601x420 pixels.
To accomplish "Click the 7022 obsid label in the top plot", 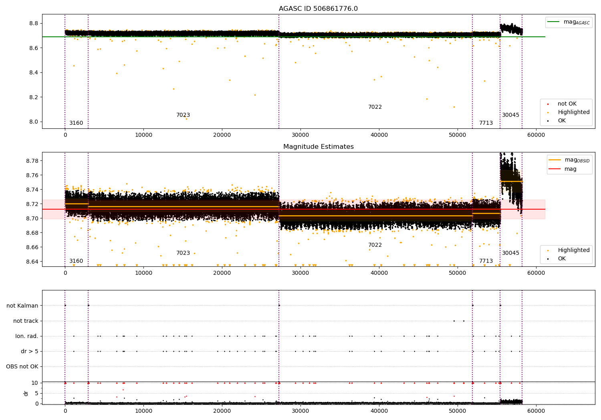I will (375, 107).
